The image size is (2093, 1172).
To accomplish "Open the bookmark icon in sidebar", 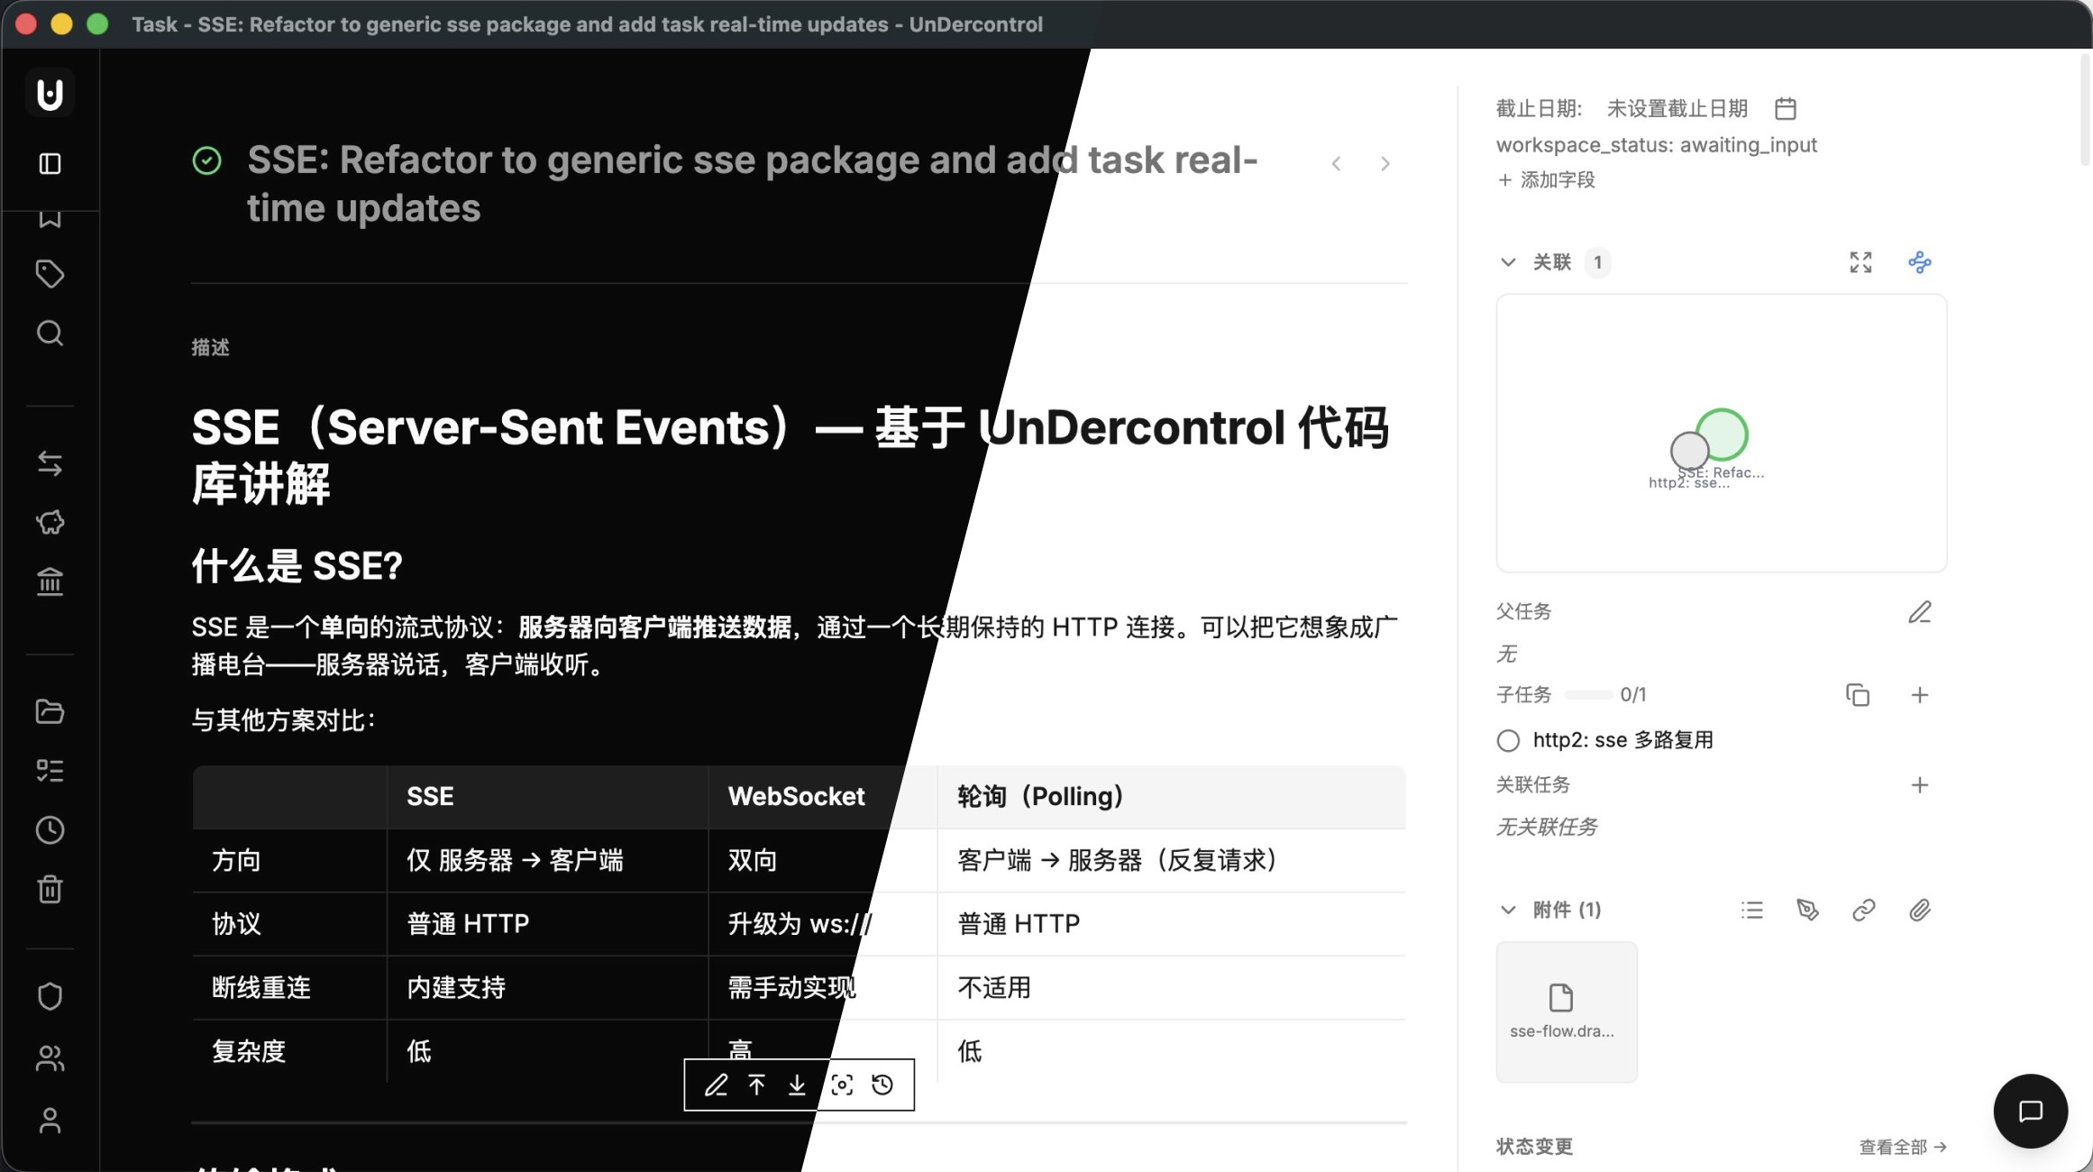I will pos(50,218).
